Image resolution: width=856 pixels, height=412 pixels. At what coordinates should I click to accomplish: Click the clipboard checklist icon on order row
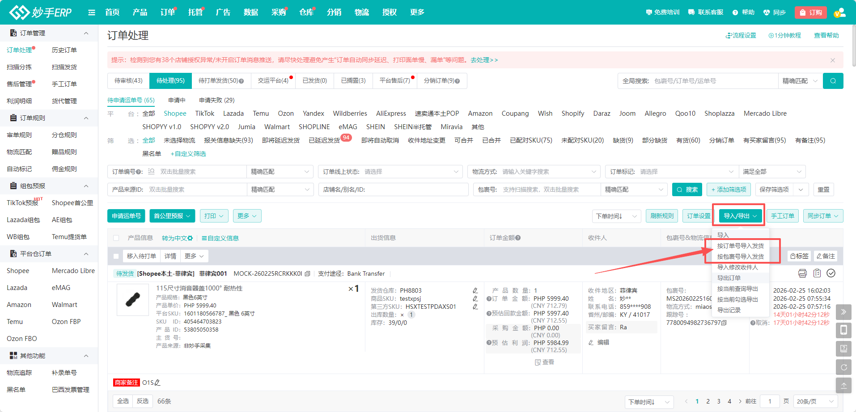(x=817, y=273)
